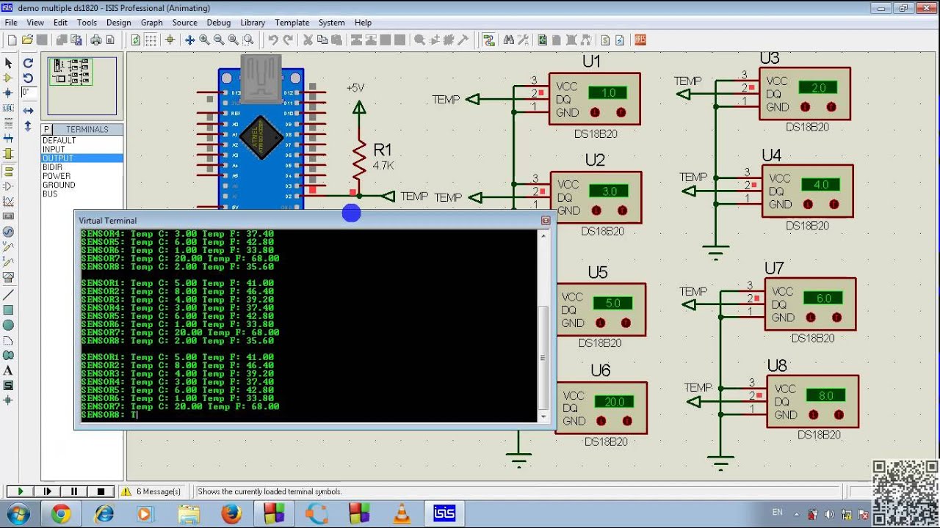940x528 pixels.
Task: Play the simulation
Action: (21, 491)
